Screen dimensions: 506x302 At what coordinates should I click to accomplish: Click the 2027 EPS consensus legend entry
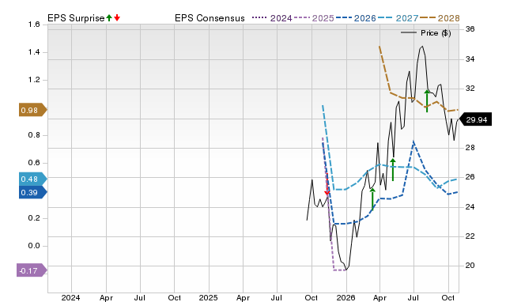(x=398, y=18)
